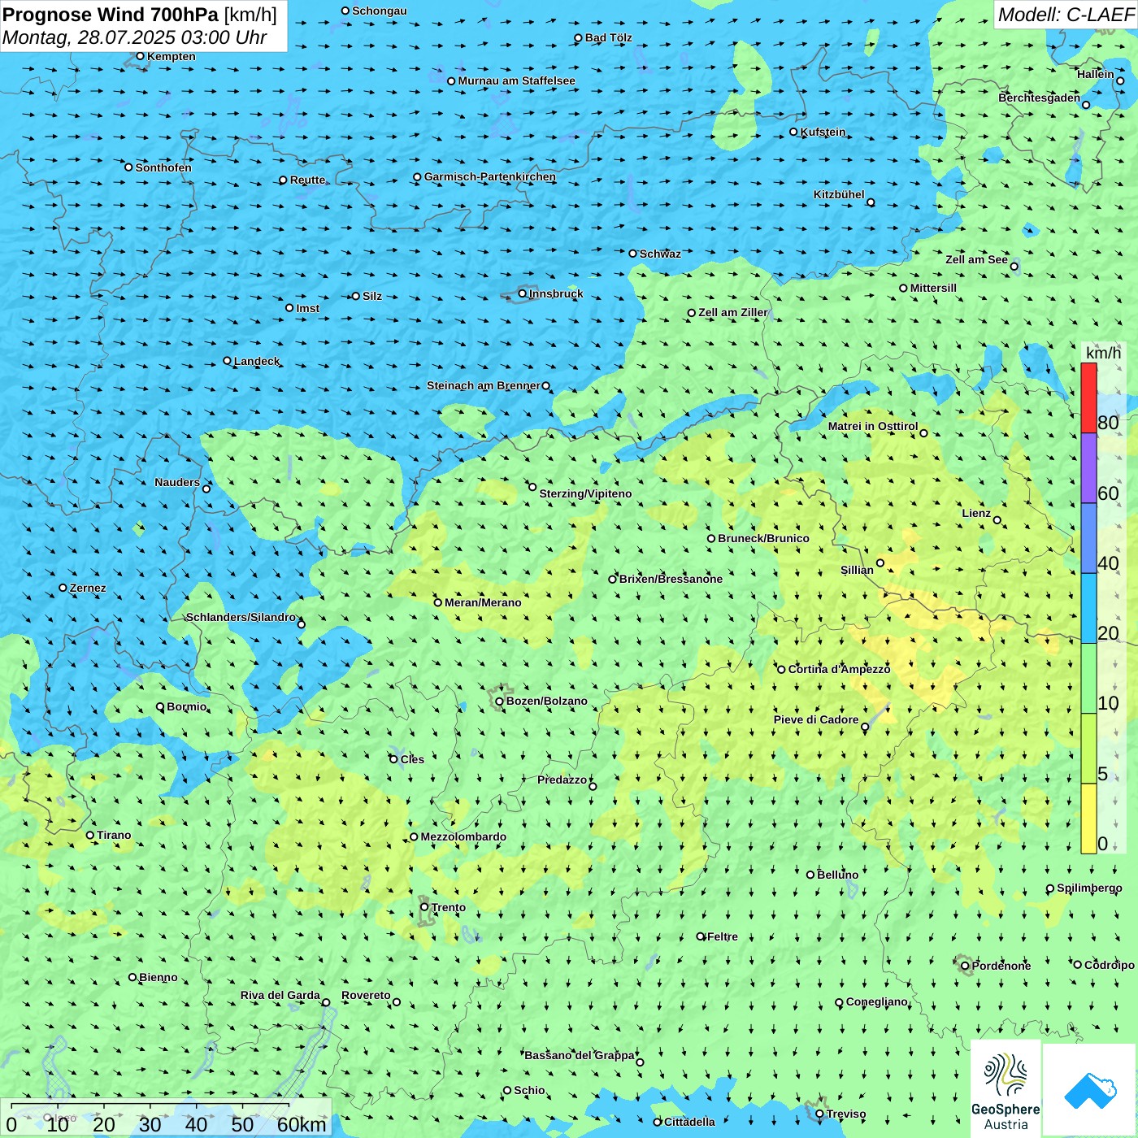Click the 'Bormio' map label
This screenshot has height=1138, width=1138.
pyautogui.click(x=187, y=706)
